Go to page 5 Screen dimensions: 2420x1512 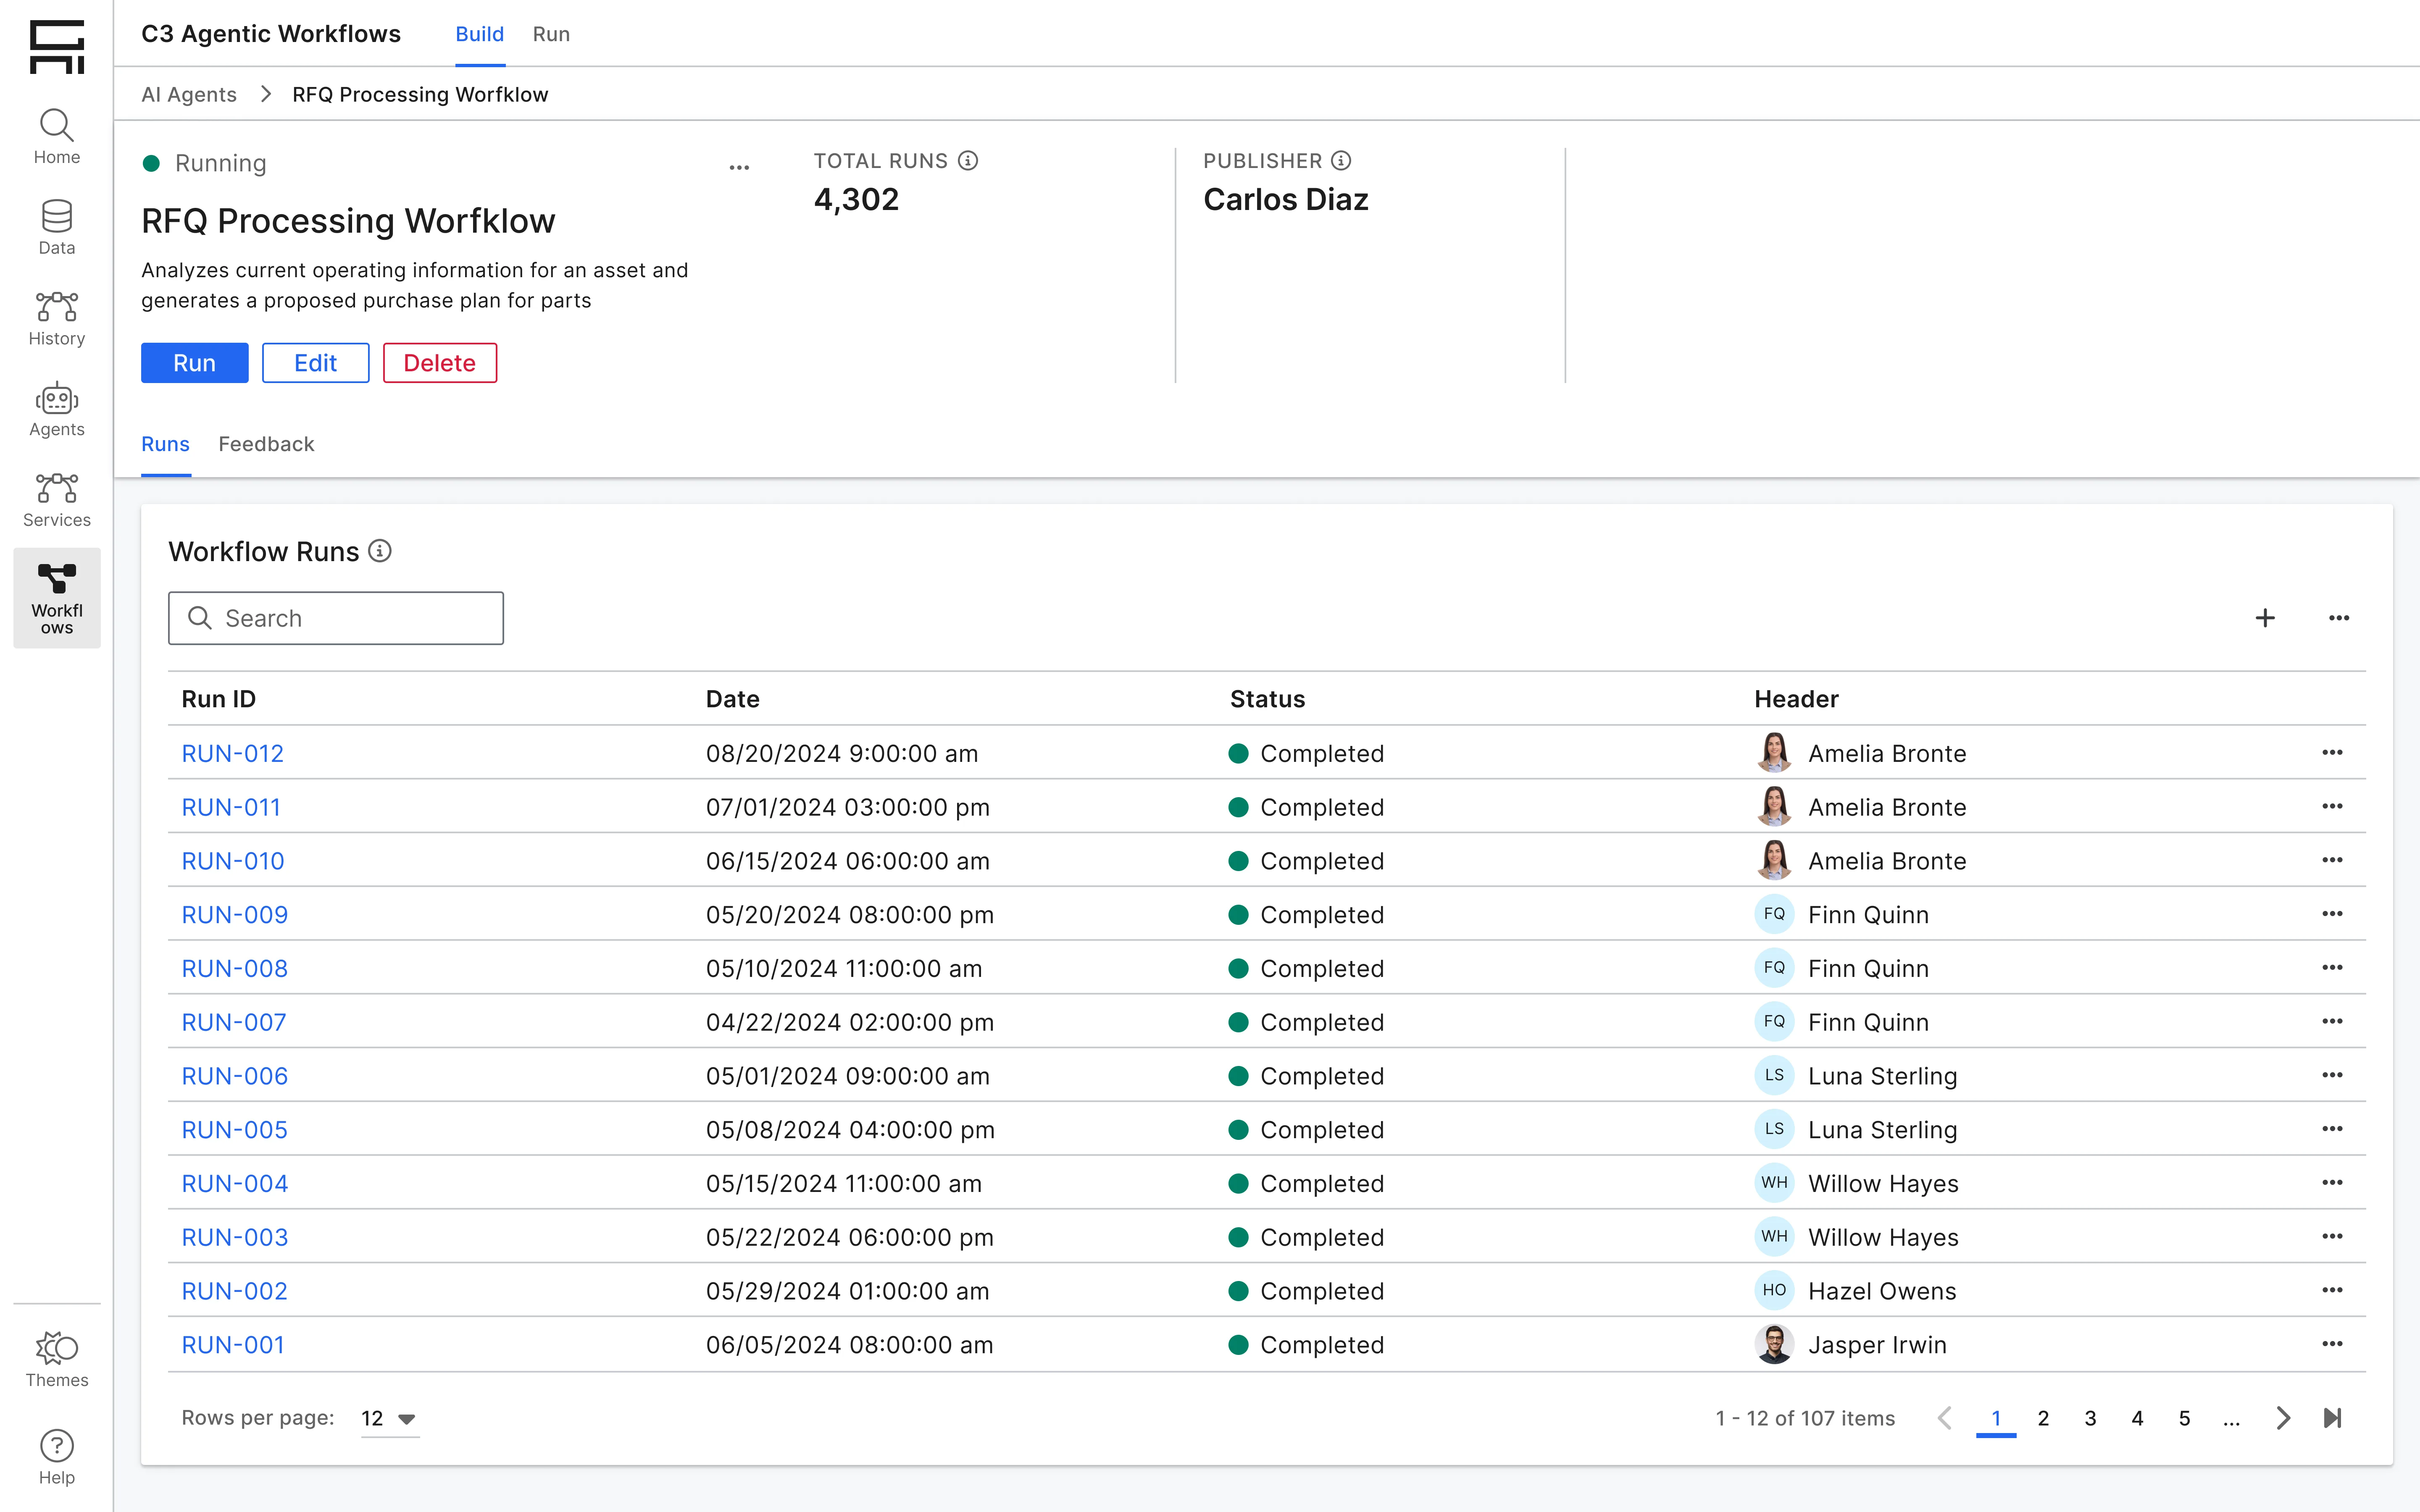point(2184,1418)
